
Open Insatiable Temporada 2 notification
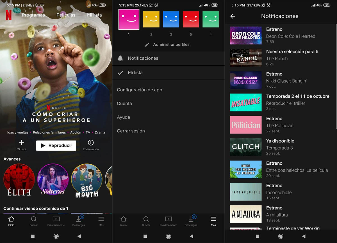click(x=281, y=102)
